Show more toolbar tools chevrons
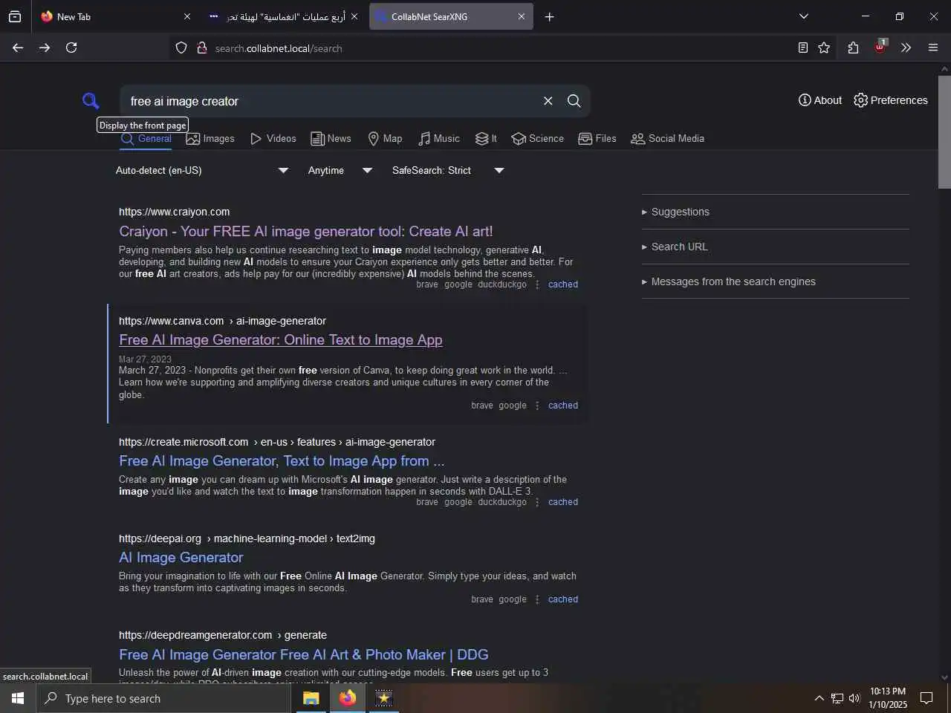 [906, 48]
